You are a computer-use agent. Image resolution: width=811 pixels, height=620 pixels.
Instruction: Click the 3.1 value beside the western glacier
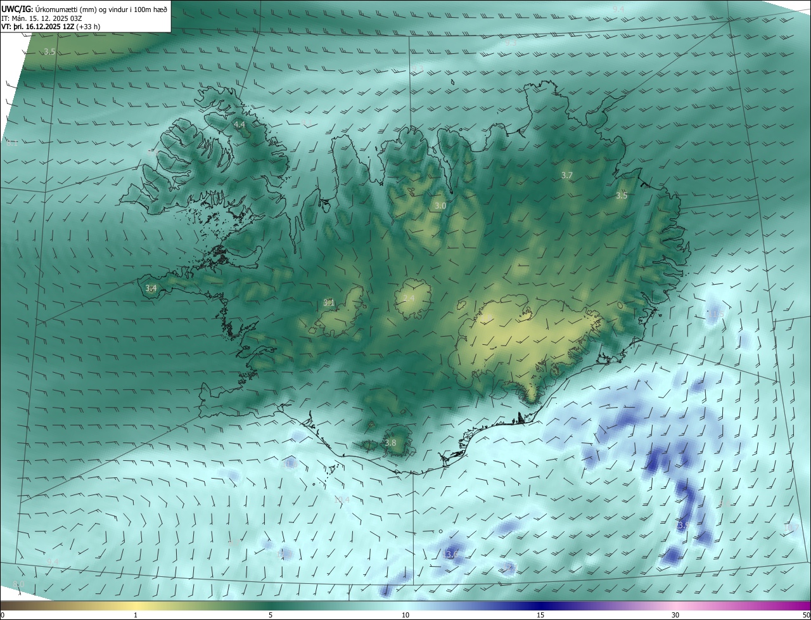pyautogui.click(x=329, y=302)
